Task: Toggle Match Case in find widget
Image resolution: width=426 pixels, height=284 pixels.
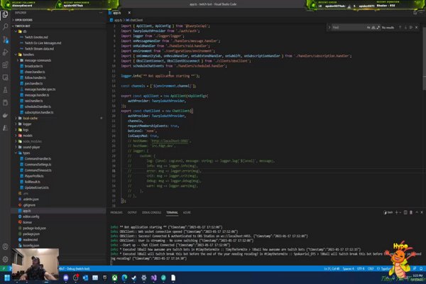Action: pos(368,28)
